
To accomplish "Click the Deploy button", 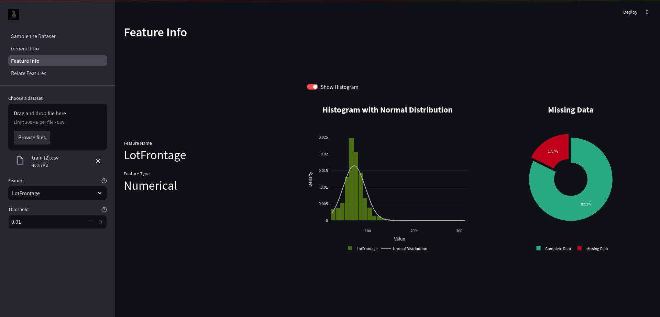I will coord(630,12).
